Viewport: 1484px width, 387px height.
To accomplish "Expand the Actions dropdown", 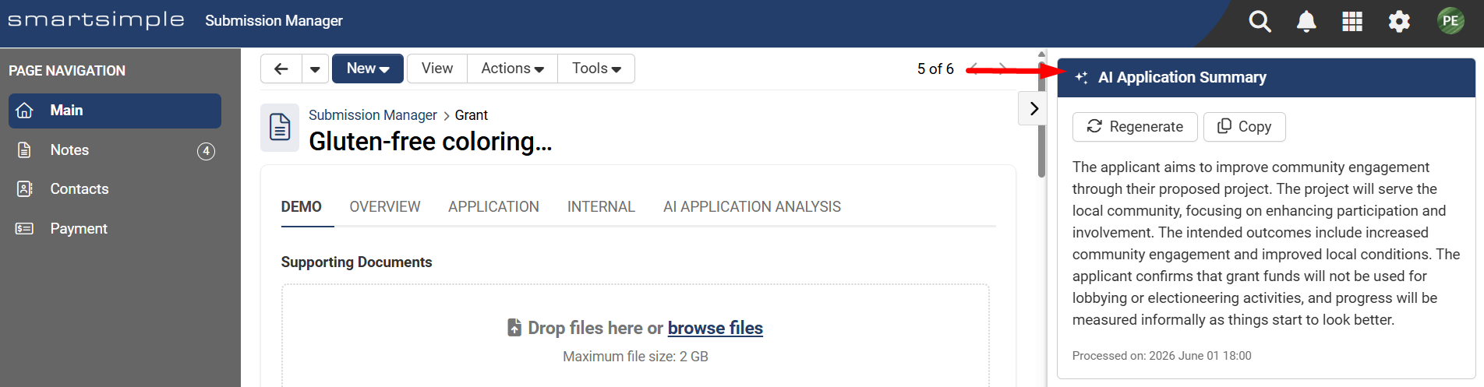I will pos(512,69).
